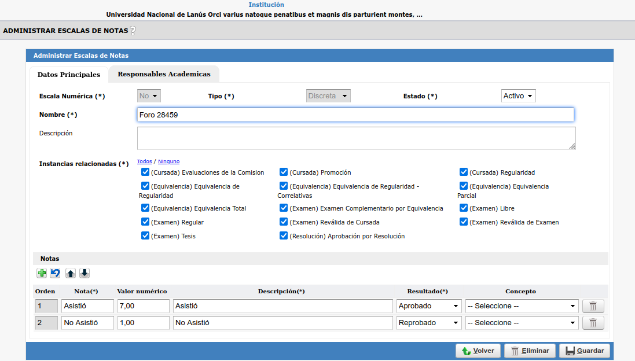Image resolution: width=635 pixels, height=361 pixels.
Task: Grab the Descripción textarea resize handle
Action: click(x=572, y=146)
